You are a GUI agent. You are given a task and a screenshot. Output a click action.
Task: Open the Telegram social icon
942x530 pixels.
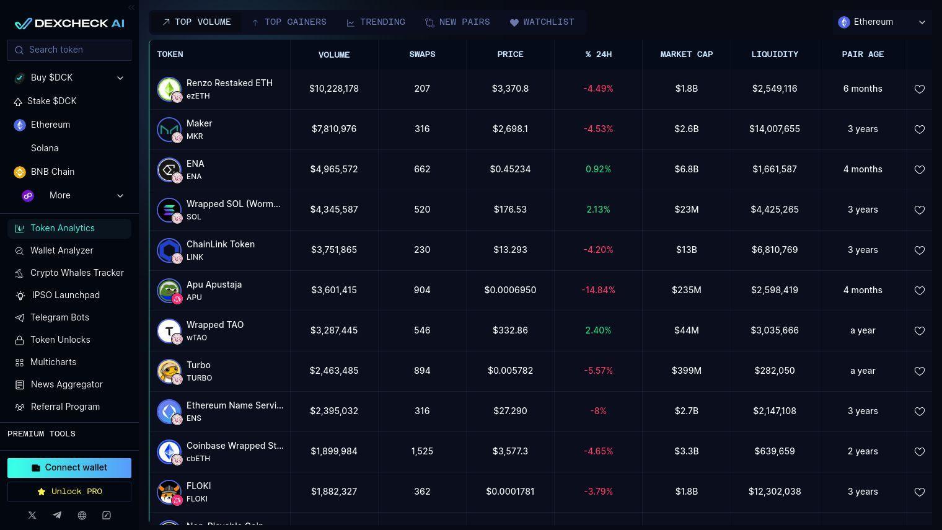click(57, 515)
